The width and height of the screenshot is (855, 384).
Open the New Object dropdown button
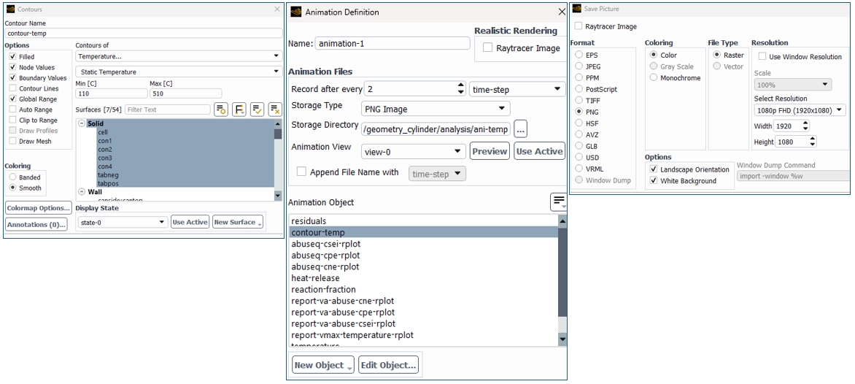coord(322,365)
